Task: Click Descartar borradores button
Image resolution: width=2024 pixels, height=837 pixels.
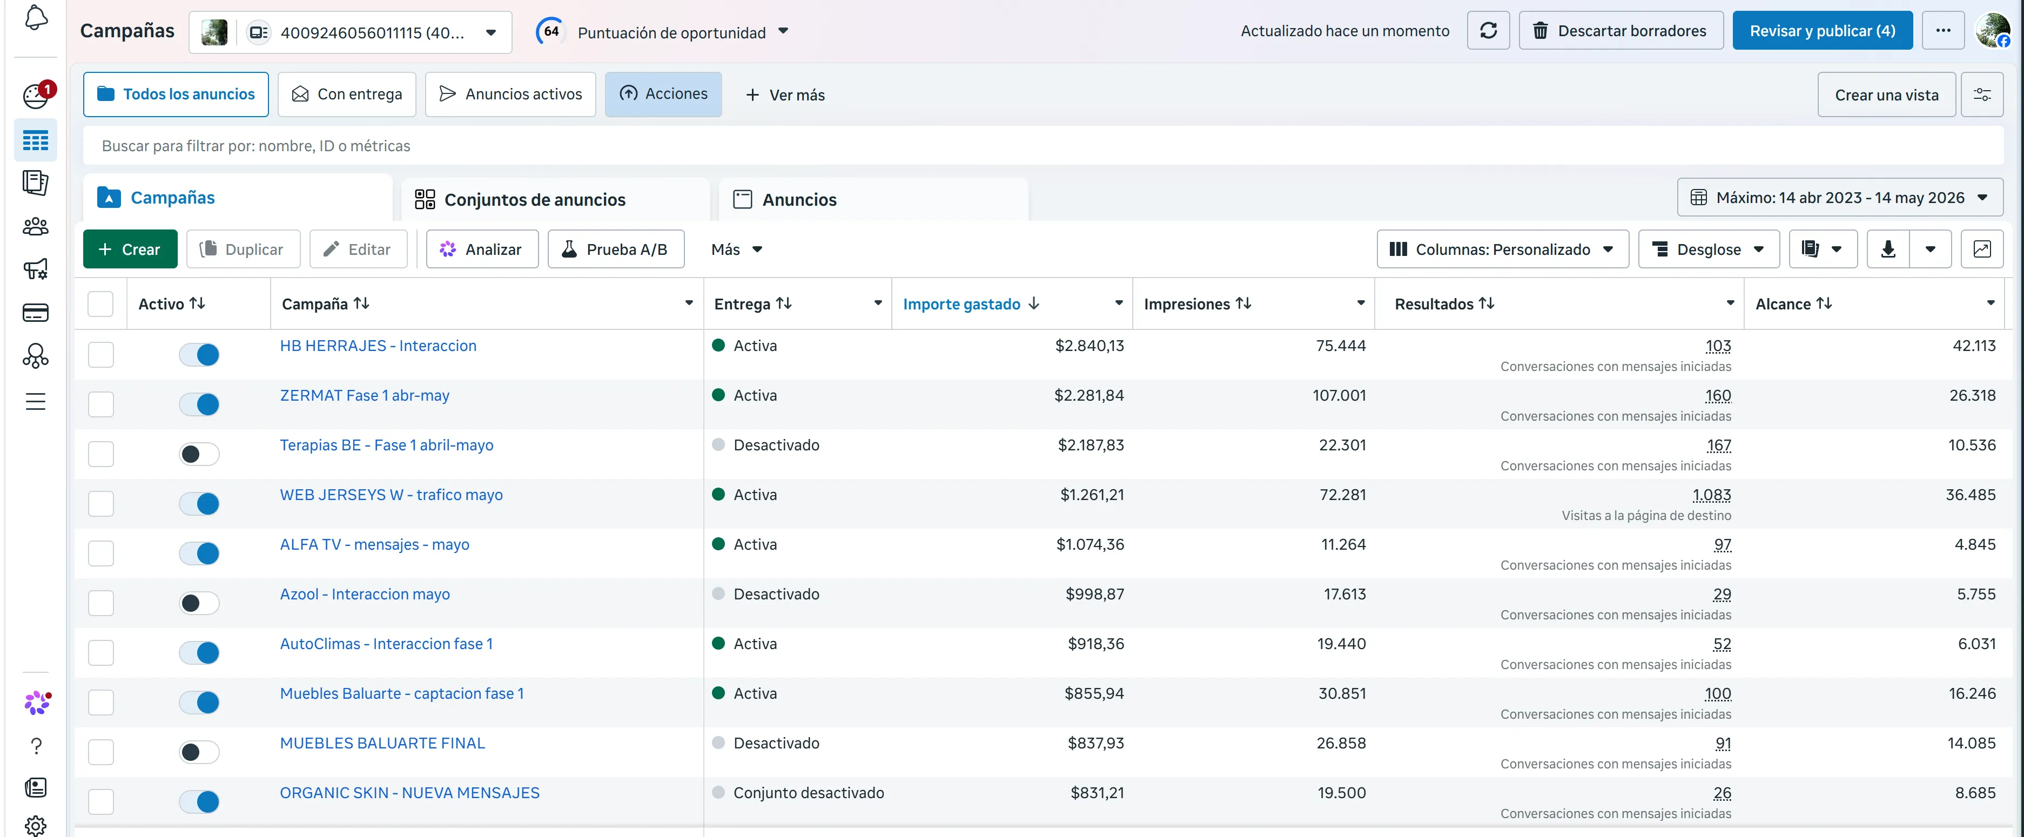Action: [1621, 31]
